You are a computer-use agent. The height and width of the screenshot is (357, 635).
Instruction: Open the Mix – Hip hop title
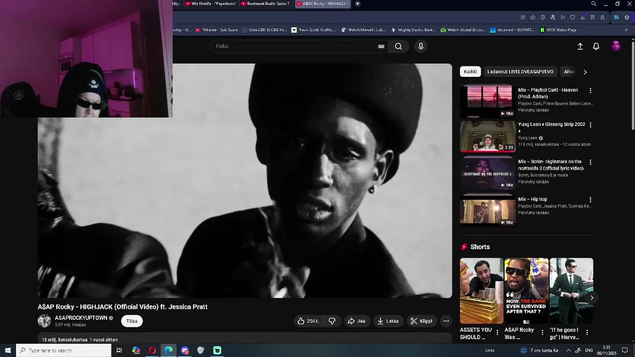pyautogui.click(x=532, y=199)
